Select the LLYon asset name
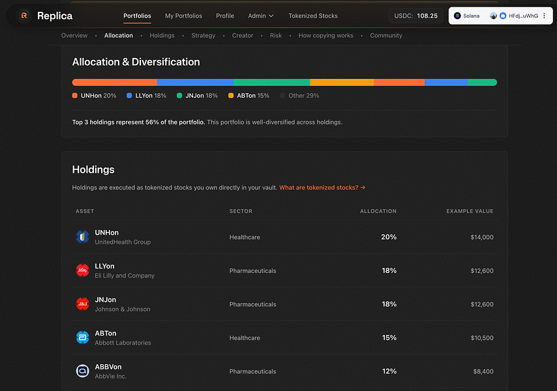The image size is (557, 391). click(104, 266)
